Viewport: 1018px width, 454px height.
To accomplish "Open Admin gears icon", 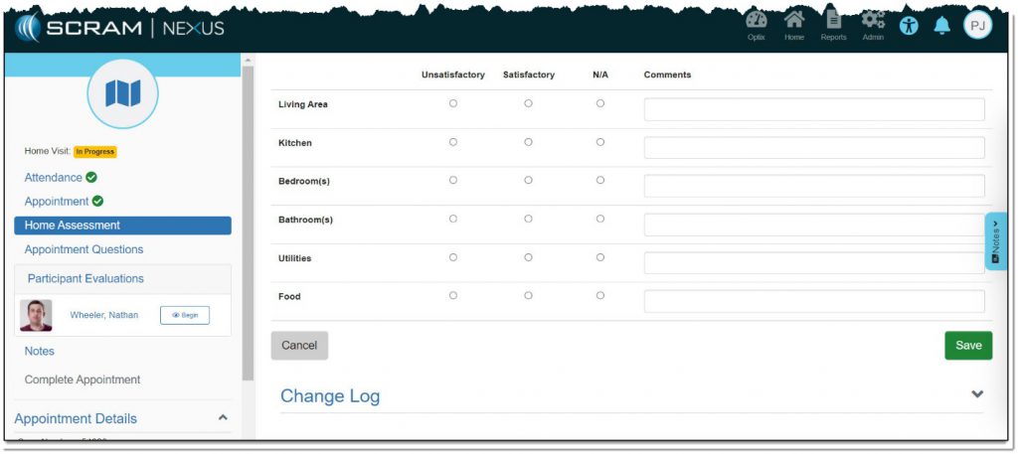I will pos(873,22).
